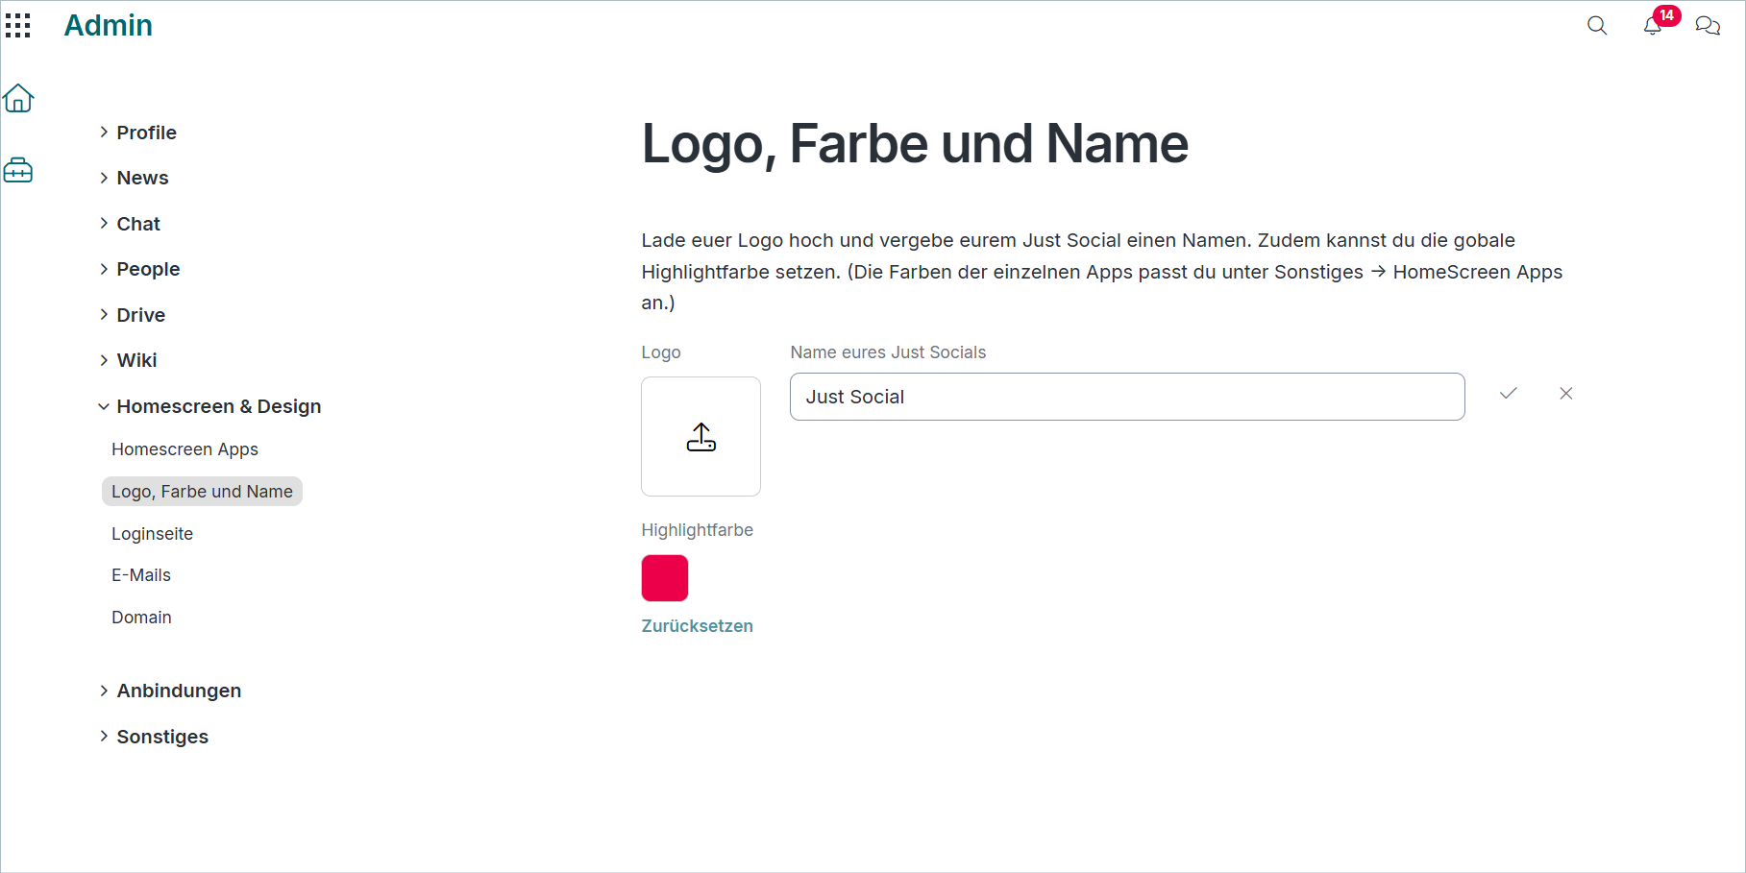This screenshot has height=873, width=1746.
Task: Open Homescreen Apps menu item
Action: pos(184,449)
